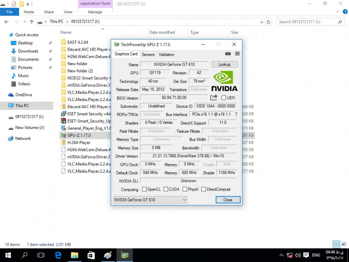This screenshot has width=349, height=262.
Task: Click the GPU-Z taskbar icon
Action: [x=124, y=255]
